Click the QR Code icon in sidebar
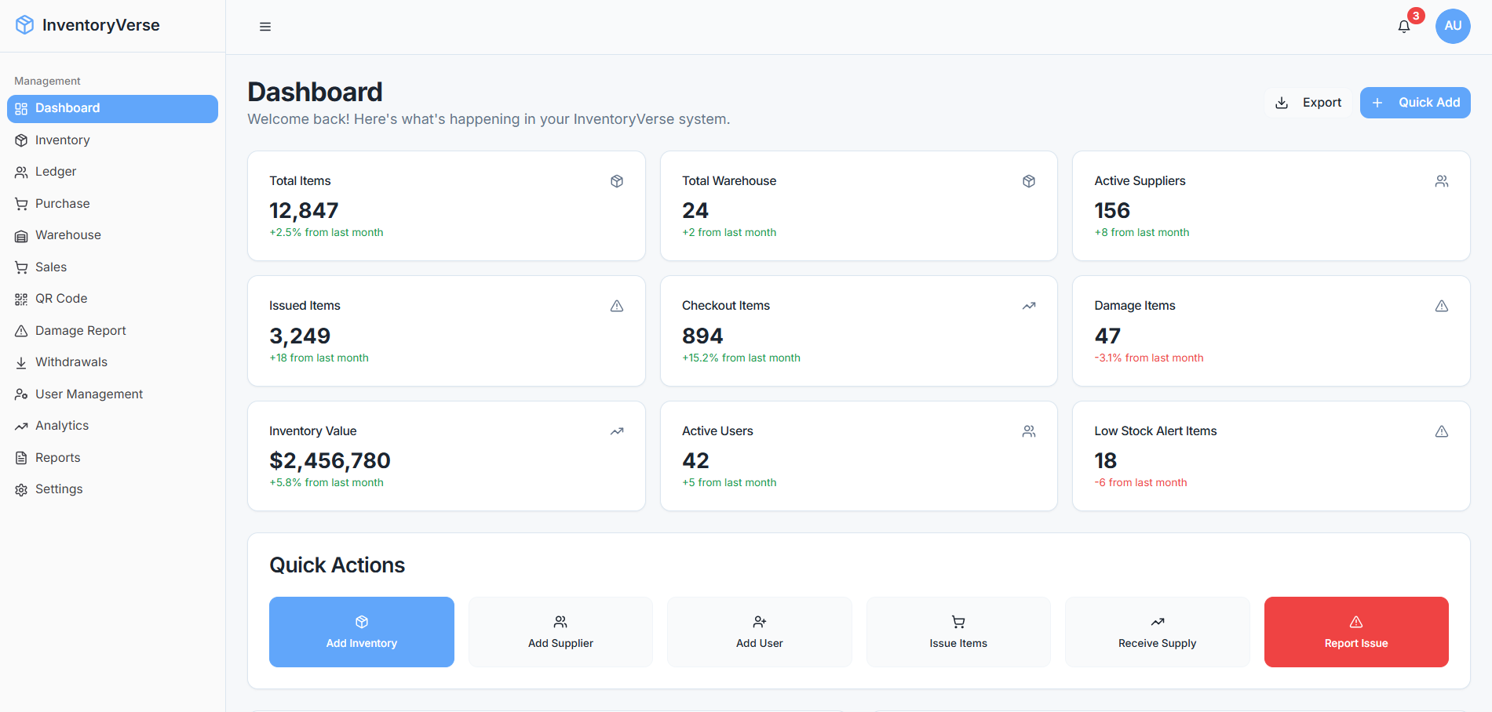Image resolution: width=1492 pixels, height=712 pixels. pyautogui.click(x=21, y=298)
